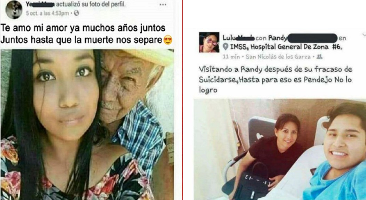Open IMSS, Hospital General De Zona #6 link
Screen dimensions: 366x200
[286, 47]
